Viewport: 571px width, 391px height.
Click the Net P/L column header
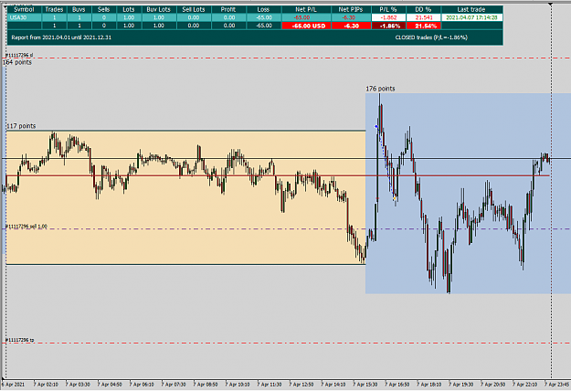[306, 9]
